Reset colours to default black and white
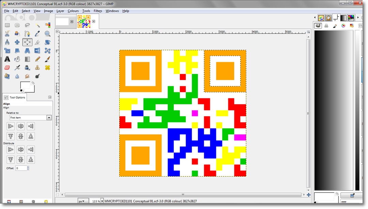 pos(21,91)
